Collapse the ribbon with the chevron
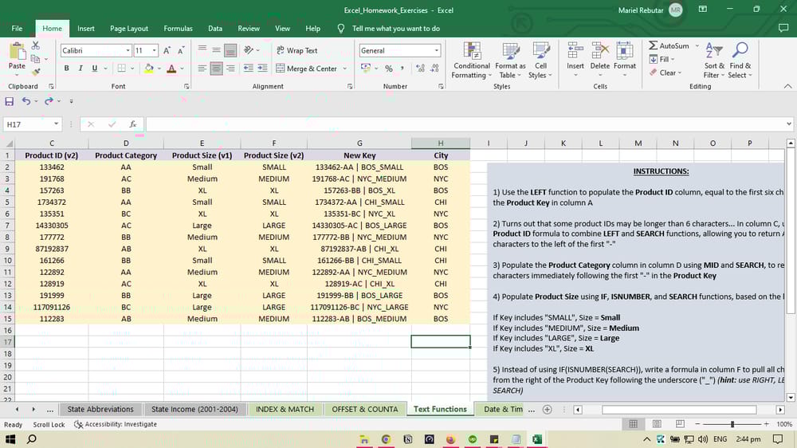Screen dimensions: 797x448 [787, 86]
